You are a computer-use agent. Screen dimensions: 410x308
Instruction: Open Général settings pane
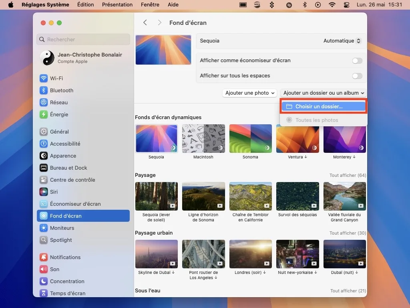pos(83,132)
